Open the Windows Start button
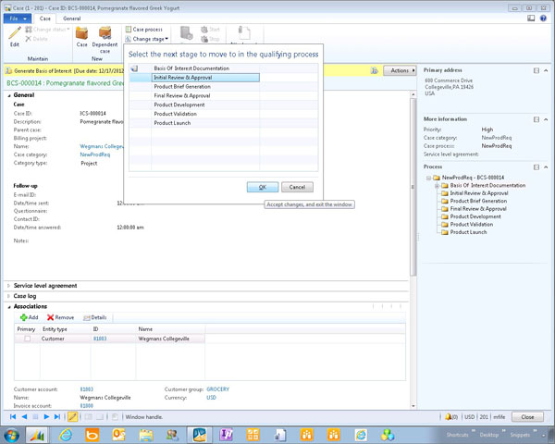Screen dimensions: 555x444 coord(12,435)
